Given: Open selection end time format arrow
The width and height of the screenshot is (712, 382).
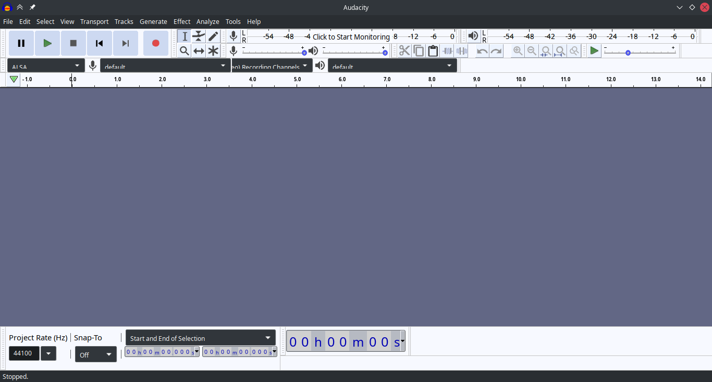Looking at the screenshot, I should point(274,352).
